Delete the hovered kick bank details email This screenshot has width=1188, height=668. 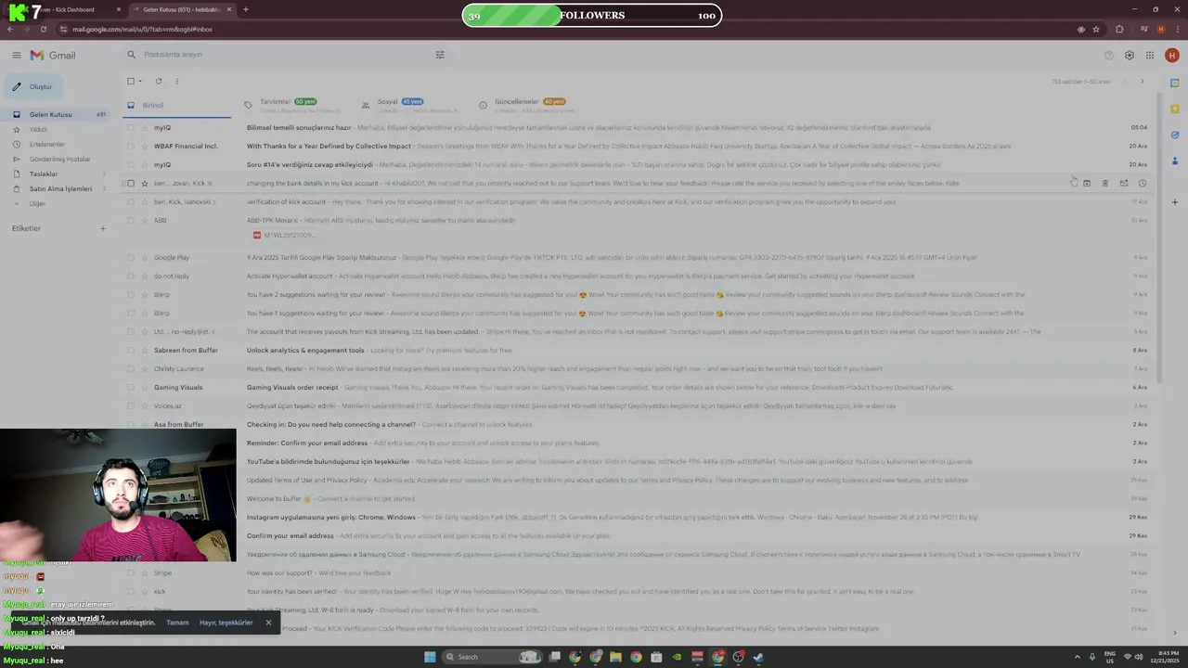1105,184
